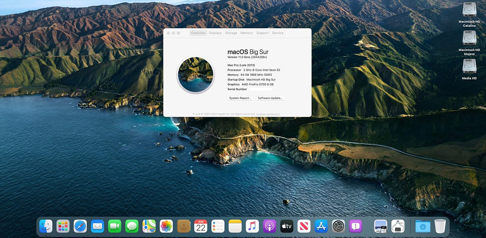Open the Mail app in Dock
The image size is (486, 238).
pyautogui.click(x=98, y=226)
